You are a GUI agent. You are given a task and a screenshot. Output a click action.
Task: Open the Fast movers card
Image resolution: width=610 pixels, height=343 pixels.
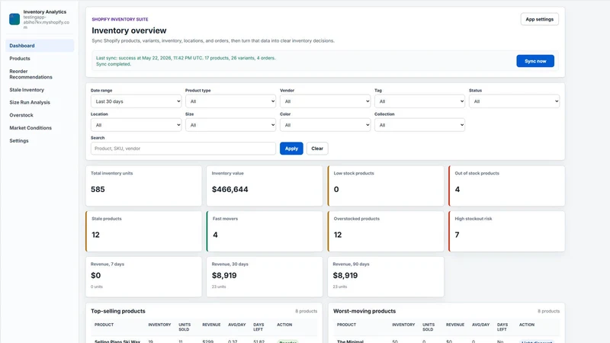[265, 232]
